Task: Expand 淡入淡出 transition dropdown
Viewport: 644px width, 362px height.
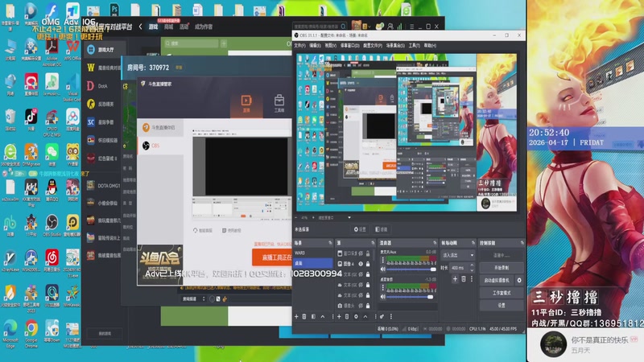Action: click(x=457, y=255)
